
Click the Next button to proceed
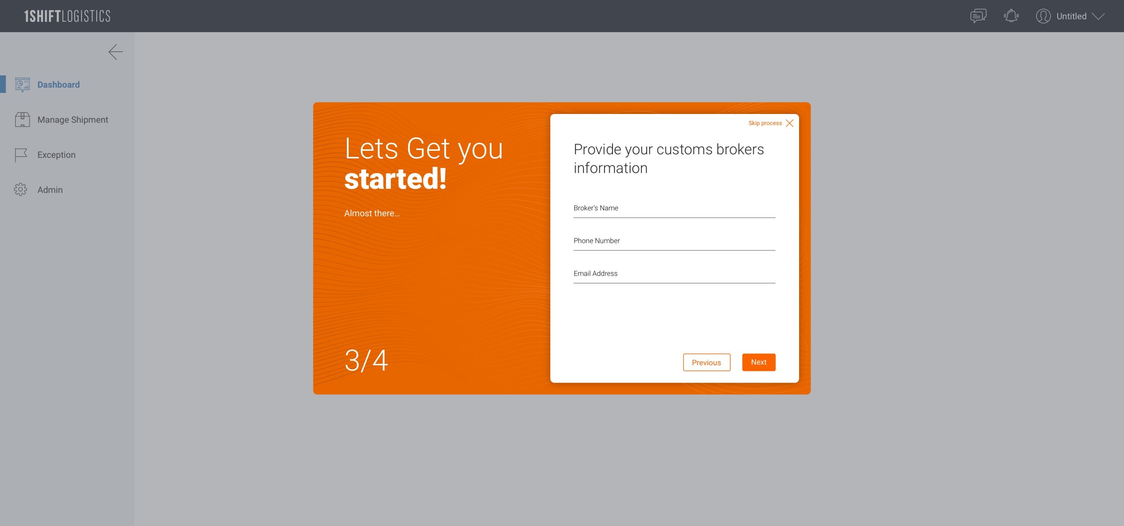pos(759,362)
